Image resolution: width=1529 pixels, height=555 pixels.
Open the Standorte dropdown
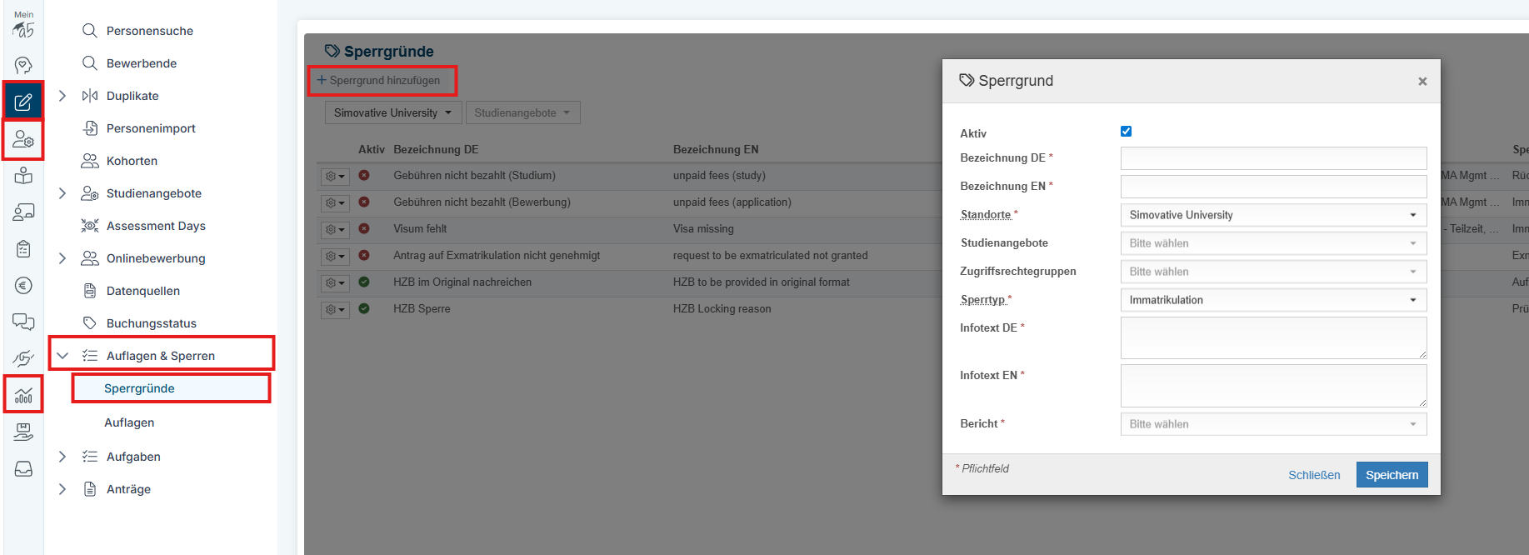1272,215
